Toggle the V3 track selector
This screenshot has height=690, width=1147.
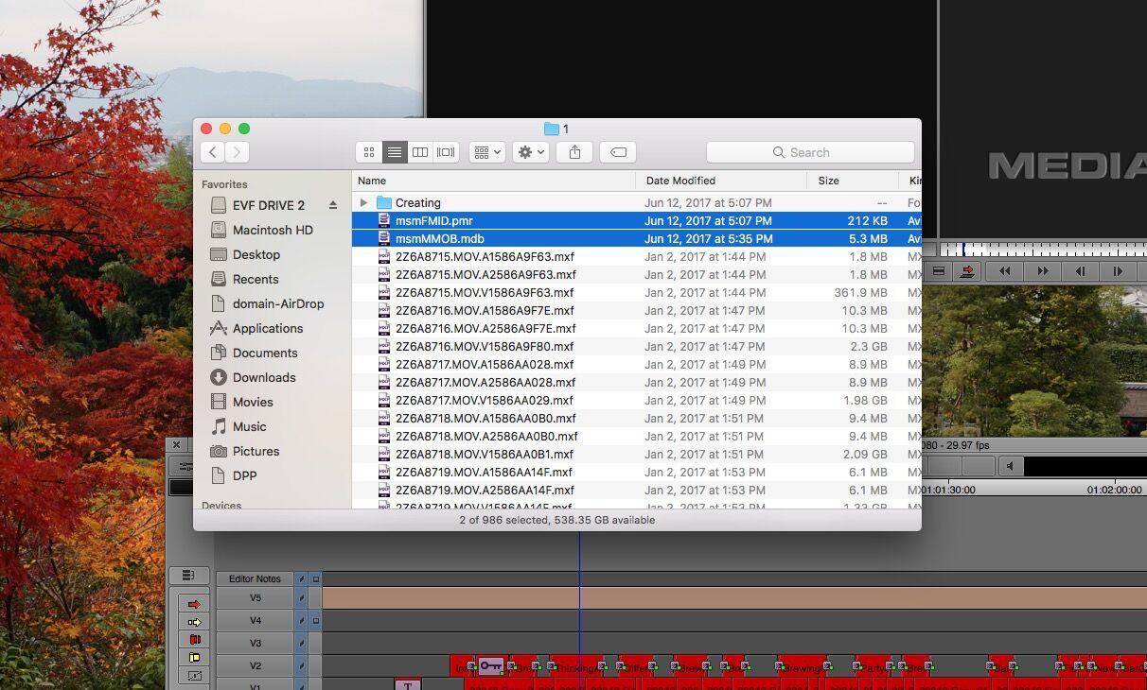(x=256, y=644)
